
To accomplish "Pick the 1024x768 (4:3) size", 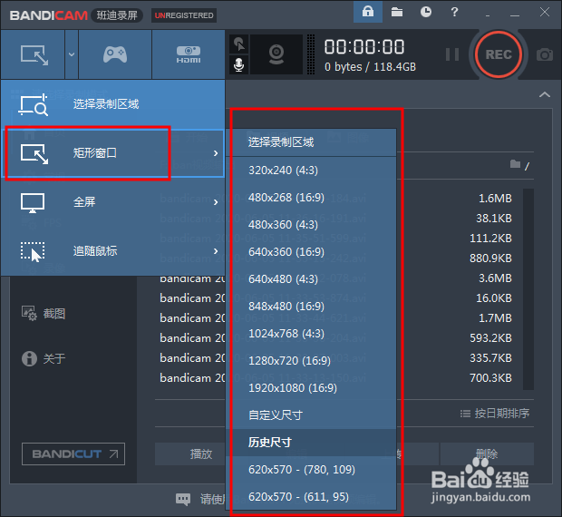I will point(312,334).
